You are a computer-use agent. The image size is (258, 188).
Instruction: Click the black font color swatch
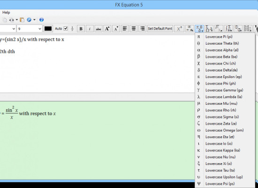tap(48, 29)
